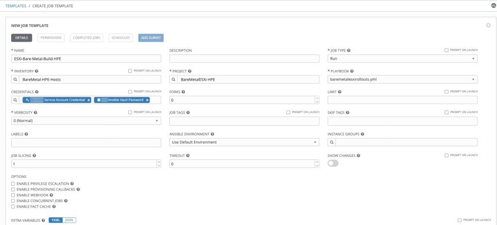Click the Add Survey button
The width and height of the screenshot is (497, 225).
[150, 37]
